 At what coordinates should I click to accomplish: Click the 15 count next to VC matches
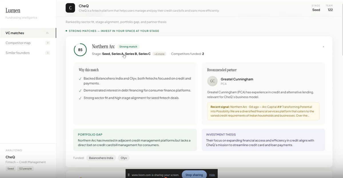pyautogui.click(x=47, y=33)
